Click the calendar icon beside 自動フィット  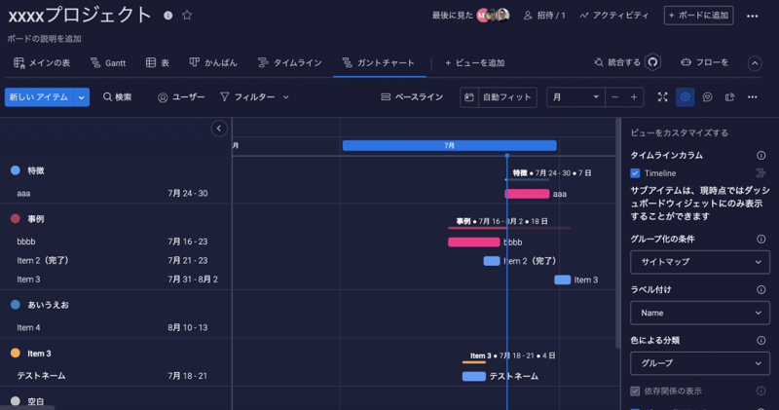point(468,97)
